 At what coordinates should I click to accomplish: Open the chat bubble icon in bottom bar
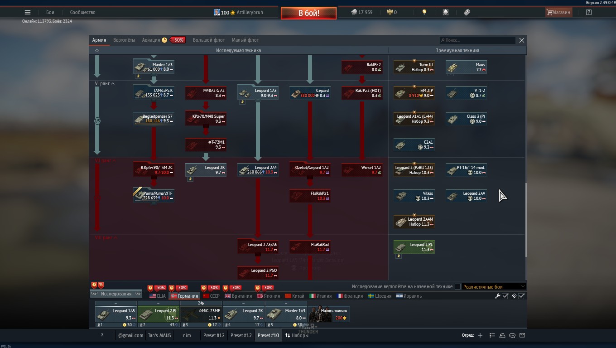click(512, 335)
